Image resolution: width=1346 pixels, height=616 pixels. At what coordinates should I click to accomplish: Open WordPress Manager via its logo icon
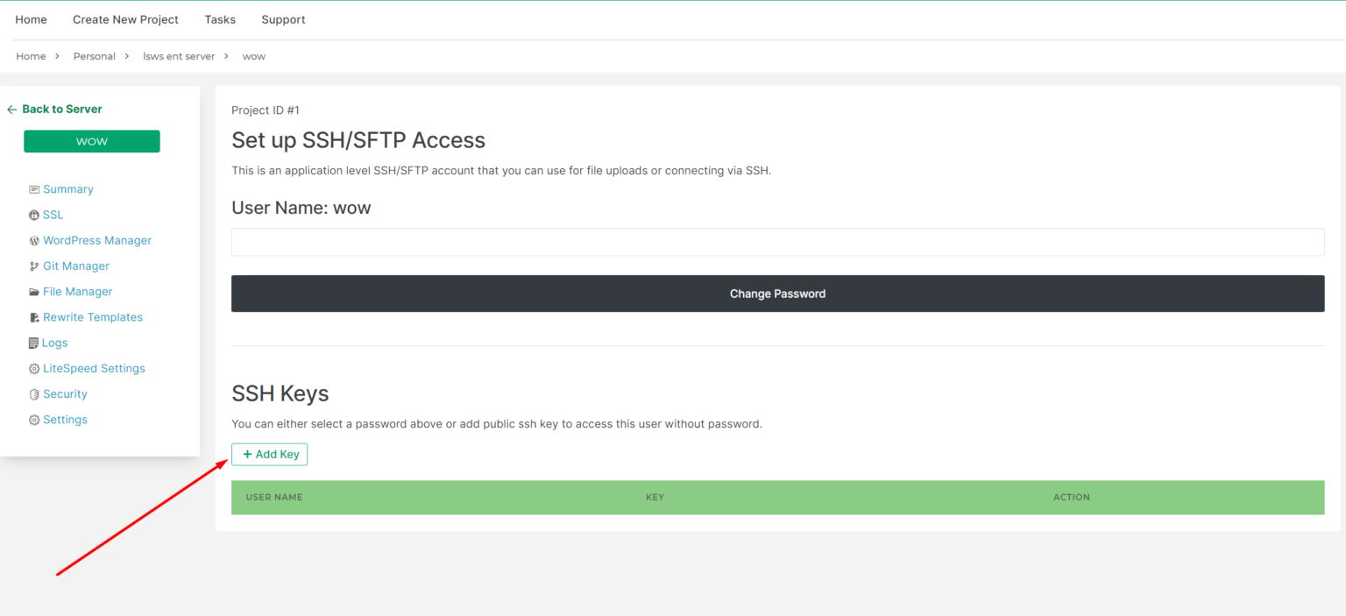pyautogui.click(x=34, y=240)
